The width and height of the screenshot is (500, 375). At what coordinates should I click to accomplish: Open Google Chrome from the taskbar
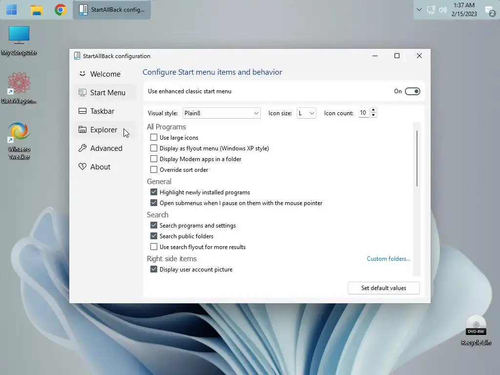(x=60, y=10)
